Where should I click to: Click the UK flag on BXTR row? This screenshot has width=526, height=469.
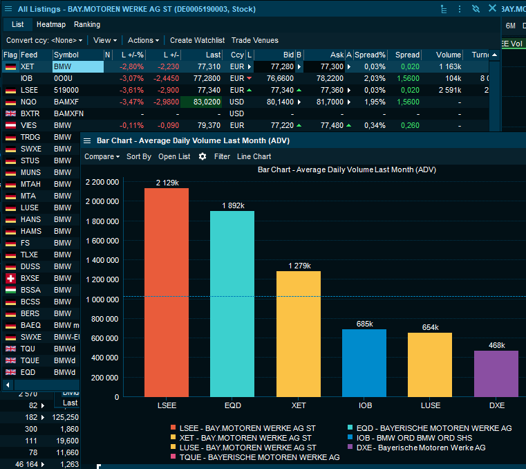(x=10, y=113)
